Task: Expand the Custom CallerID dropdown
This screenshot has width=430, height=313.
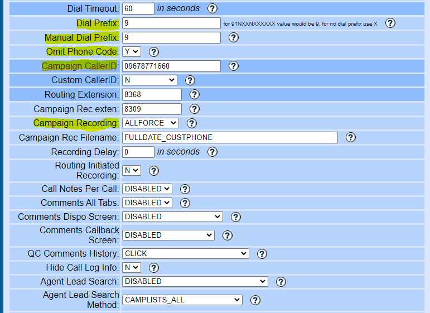Action: click(149, 80)
